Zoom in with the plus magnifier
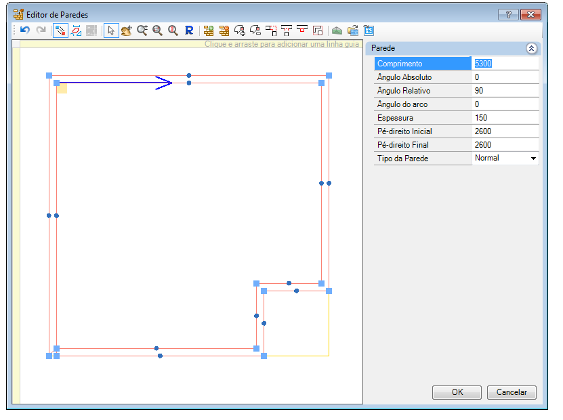 142,30
